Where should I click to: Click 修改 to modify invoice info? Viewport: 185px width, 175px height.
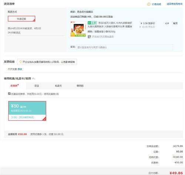tap(20, 69)
